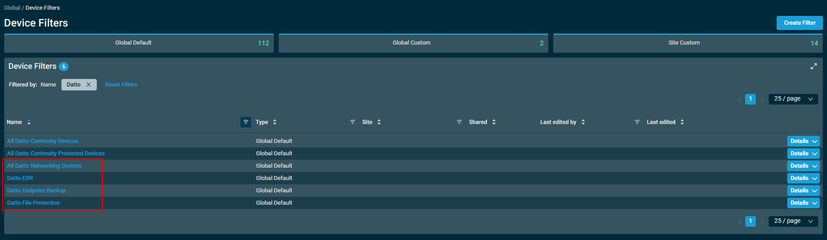This screenshot has width=827, height=240.
Task: Open the Site column filter icon
Action: point(459,122)
